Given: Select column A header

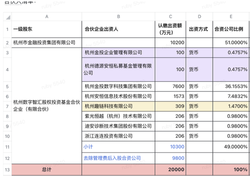Looking at the screenshot, I should pos(47,17).
